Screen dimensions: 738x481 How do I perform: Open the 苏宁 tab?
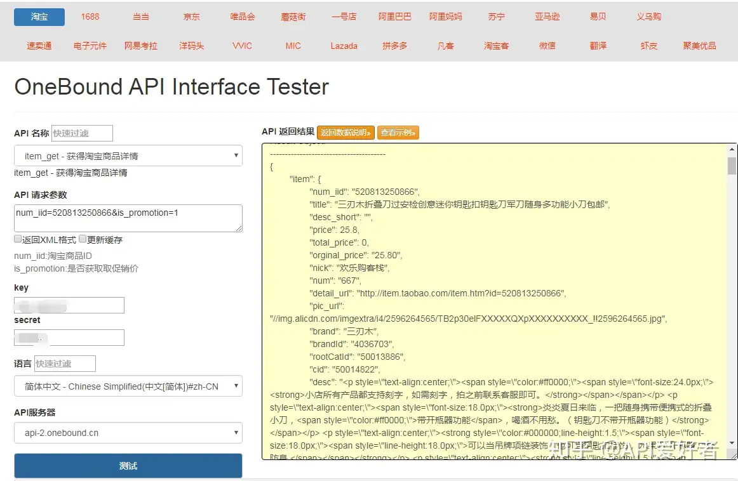click(497, 17)
